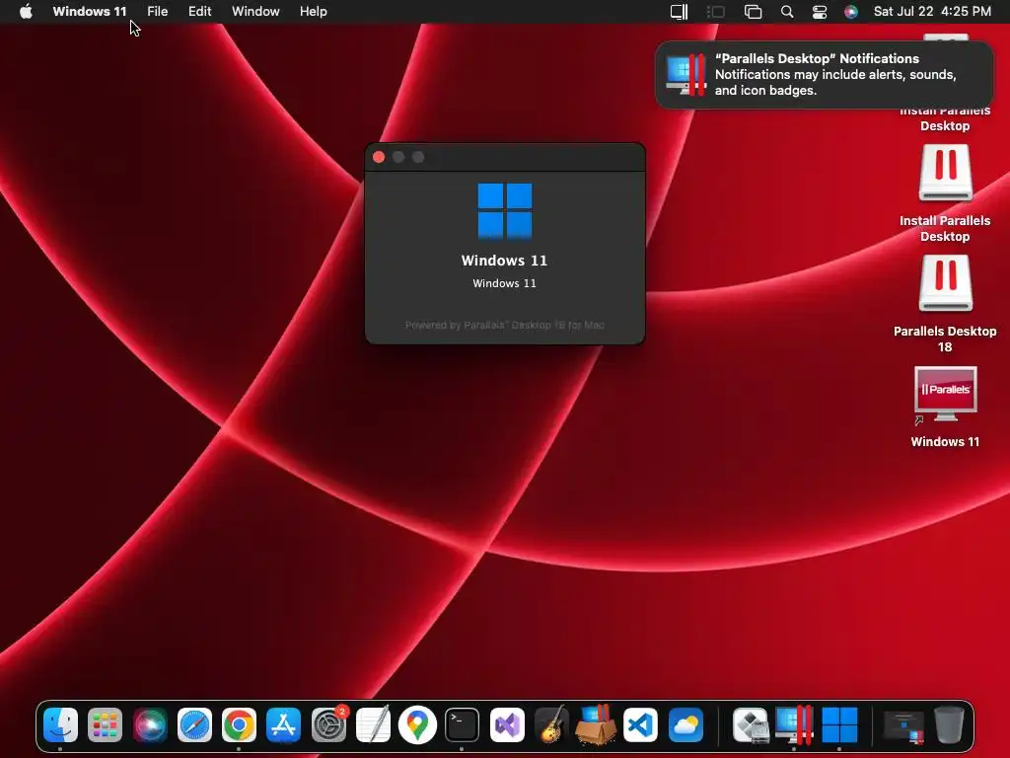Click the cardboard box installer Dock icon

point(596,725)
